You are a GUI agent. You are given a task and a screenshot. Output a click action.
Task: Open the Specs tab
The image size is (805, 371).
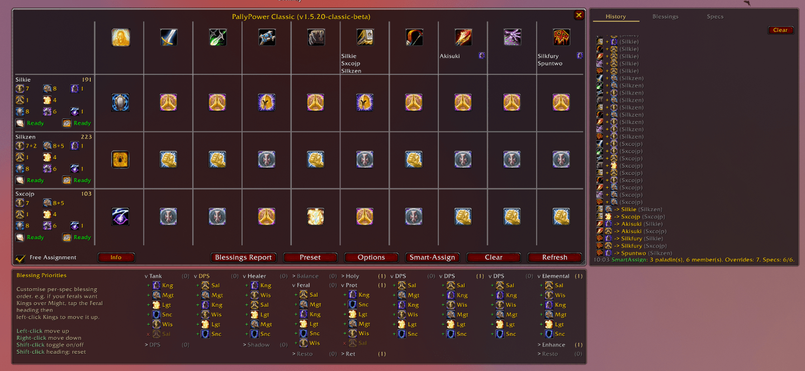click(x=715, y=17)
